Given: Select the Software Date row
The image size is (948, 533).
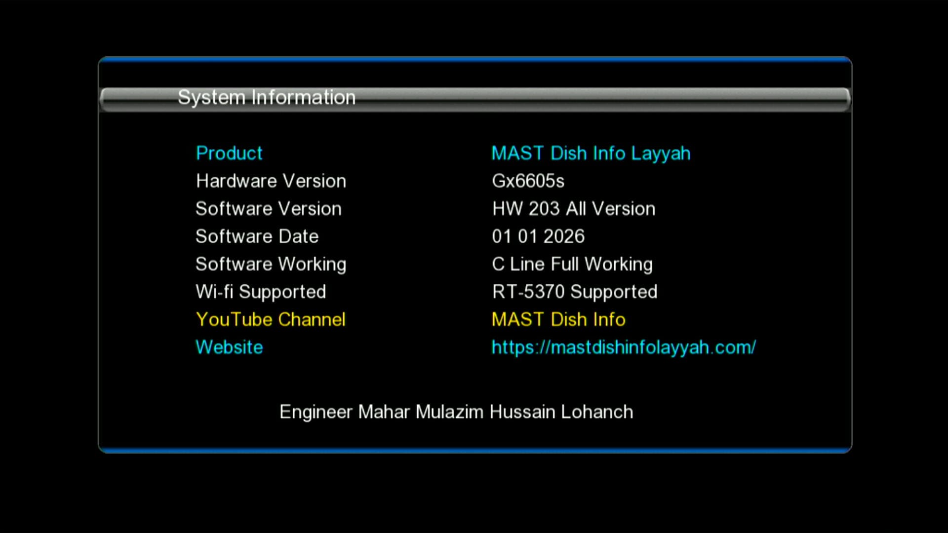Looking at the screenshot, I should point(257,236).
